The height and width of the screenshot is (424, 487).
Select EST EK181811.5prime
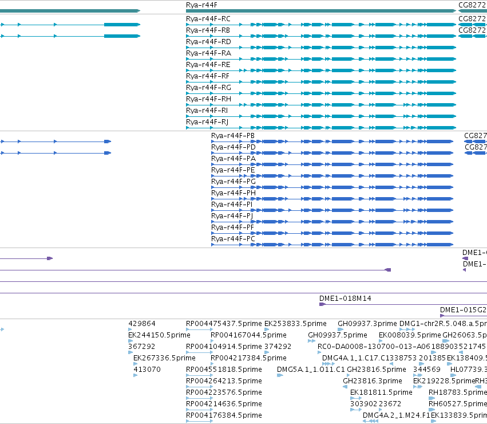point(381,392)
